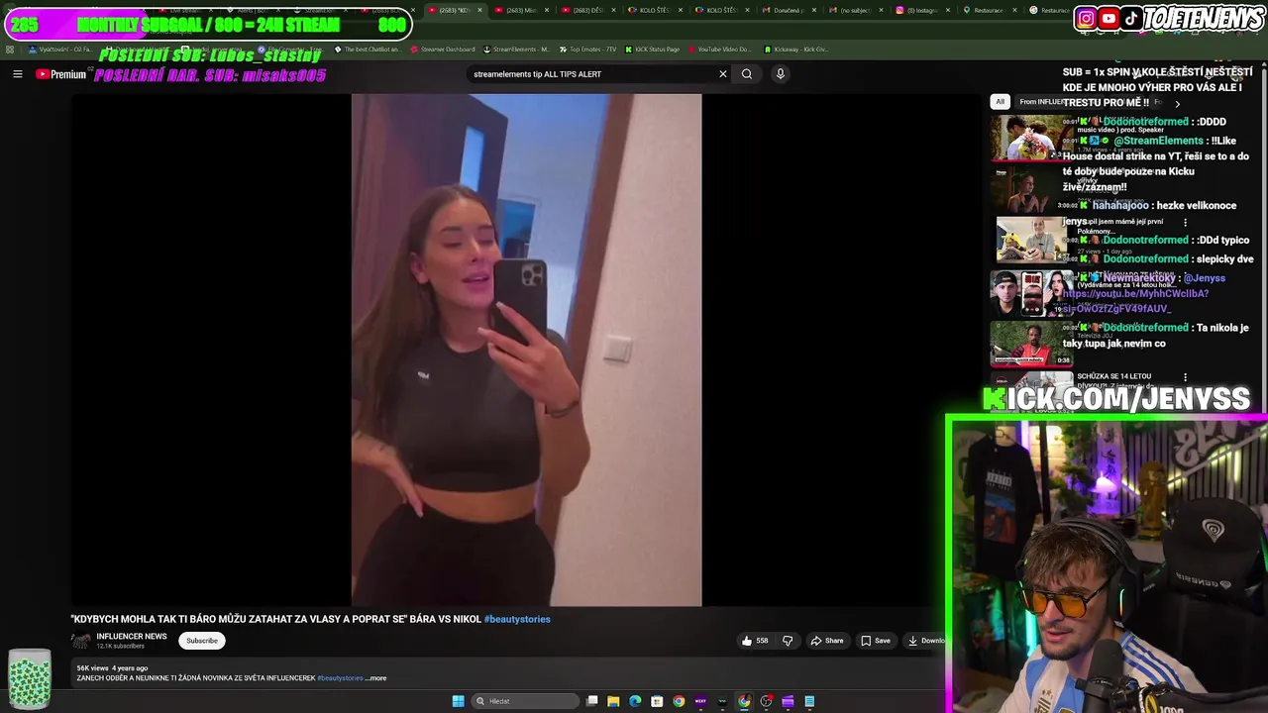This screenshot has width=1268, height=713.
Task: Switch to the active (2683) YouTube tab
Action: coord(454,10)
